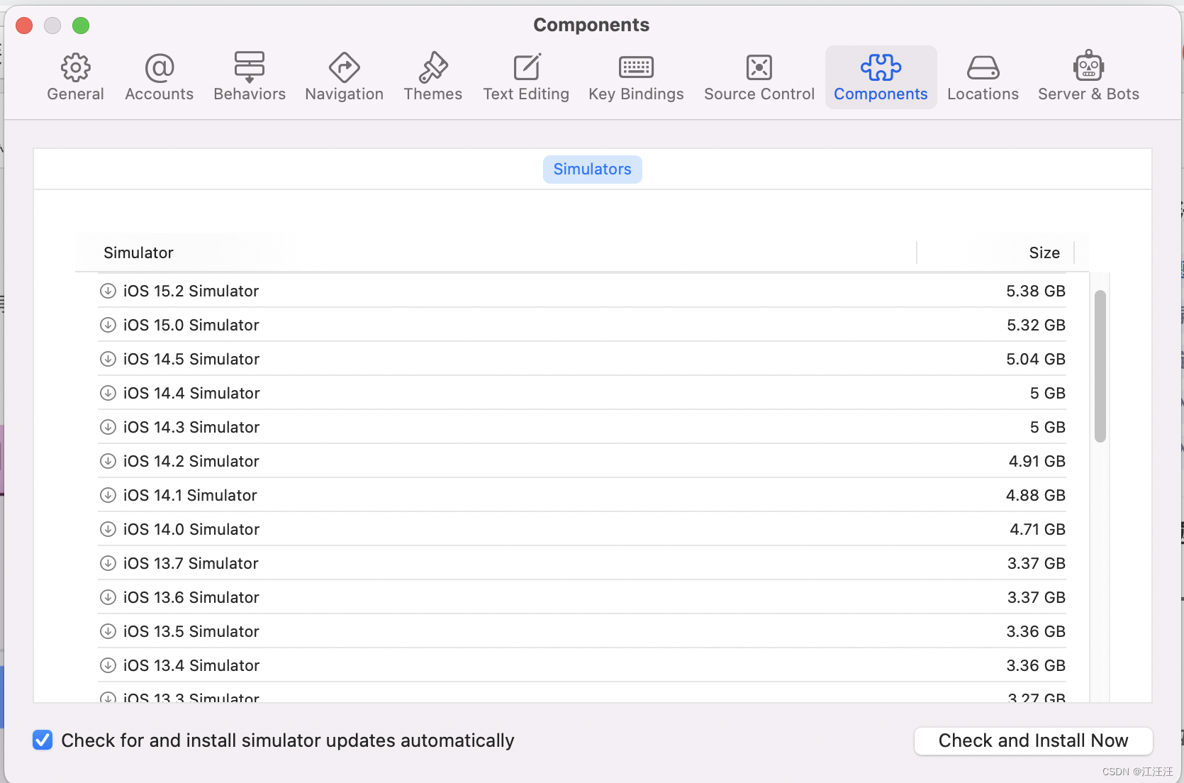The image size is (1184, 783).
Task: Select the 4.71 GB size cell
Action: point(1037,529)
